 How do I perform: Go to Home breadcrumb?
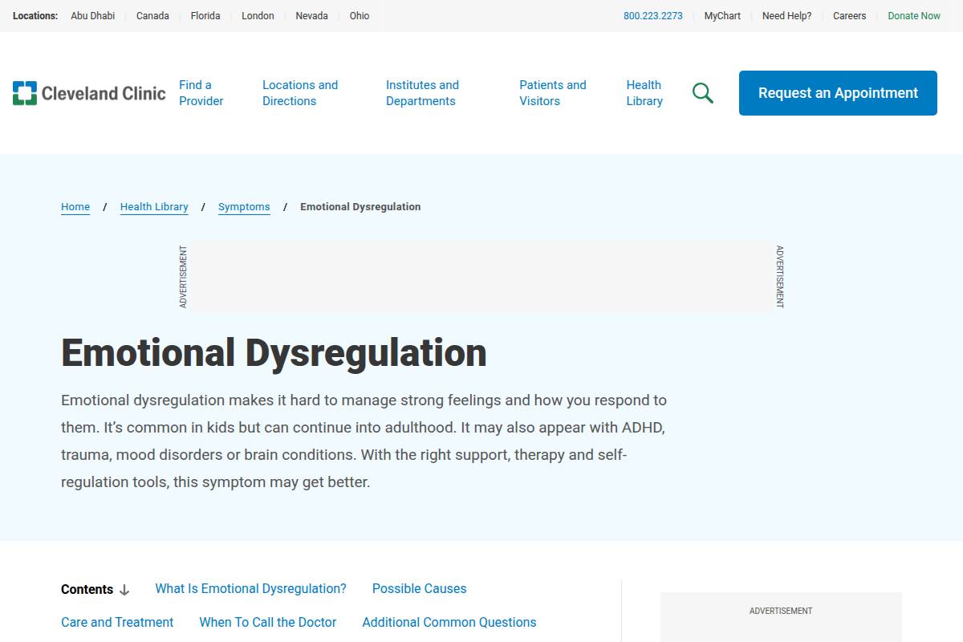(75, 207)
